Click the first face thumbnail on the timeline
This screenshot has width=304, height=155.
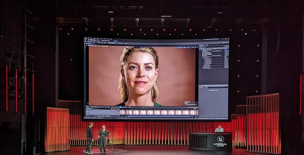point(123,112)
